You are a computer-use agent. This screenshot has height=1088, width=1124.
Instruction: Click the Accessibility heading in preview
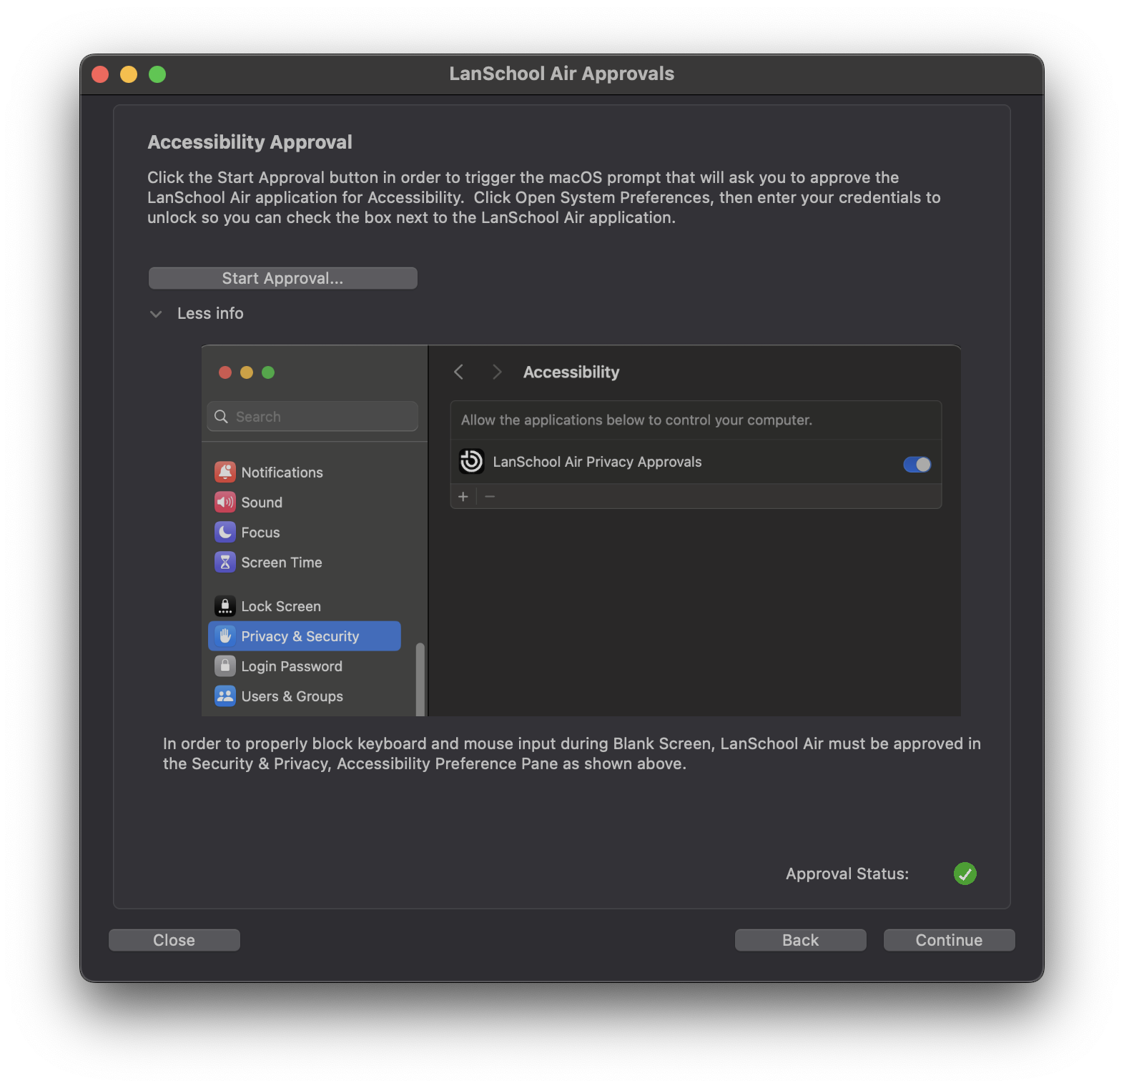click(x=571, y=372)
